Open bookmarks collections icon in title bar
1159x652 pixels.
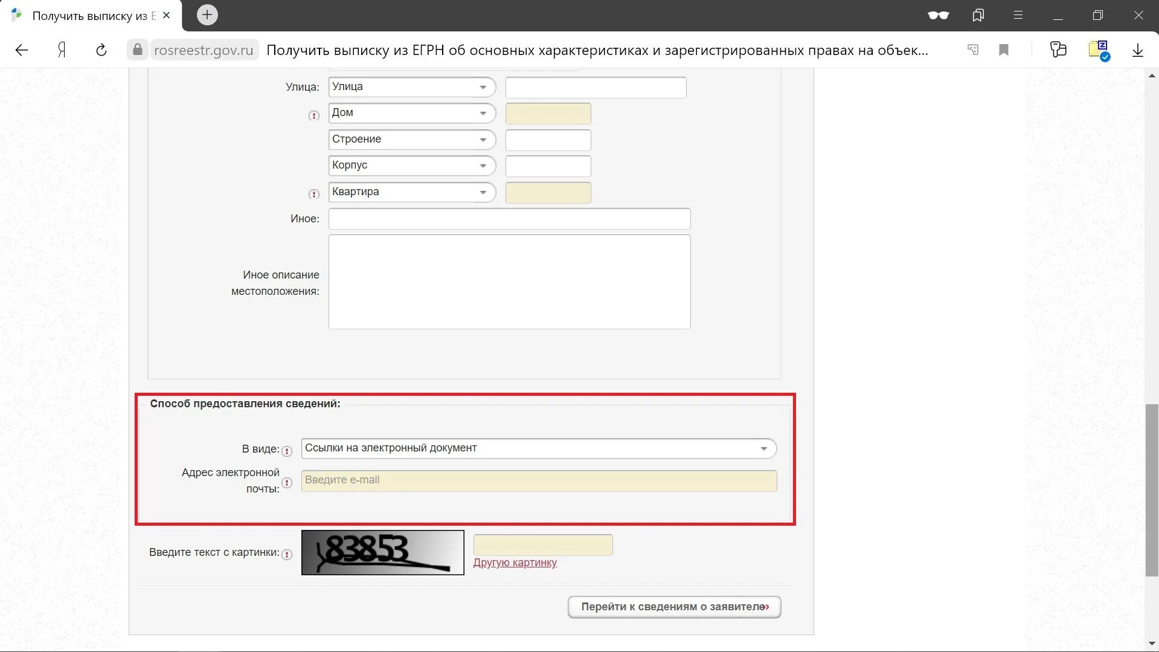click(978, 15)
